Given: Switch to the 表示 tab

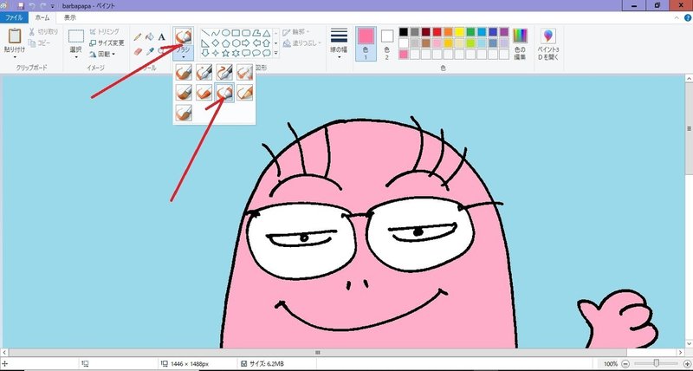Looking at the screenshot, I should pos(70,17).
